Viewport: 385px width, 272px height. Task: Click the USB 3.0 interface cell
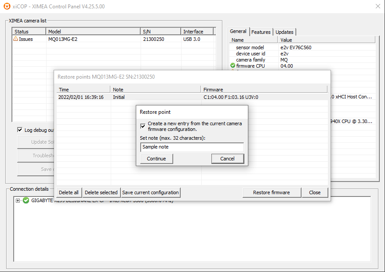pyautogui.click(x=192, y=39)
